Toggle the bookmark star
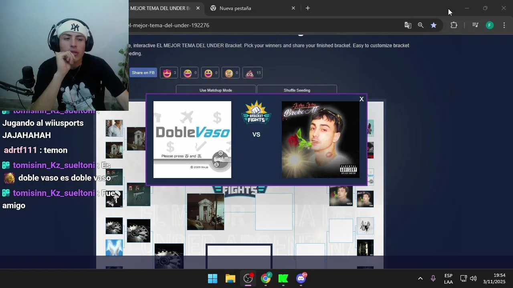Image resolution: width=513 pixels, height=288 pixels. point(433,25)
